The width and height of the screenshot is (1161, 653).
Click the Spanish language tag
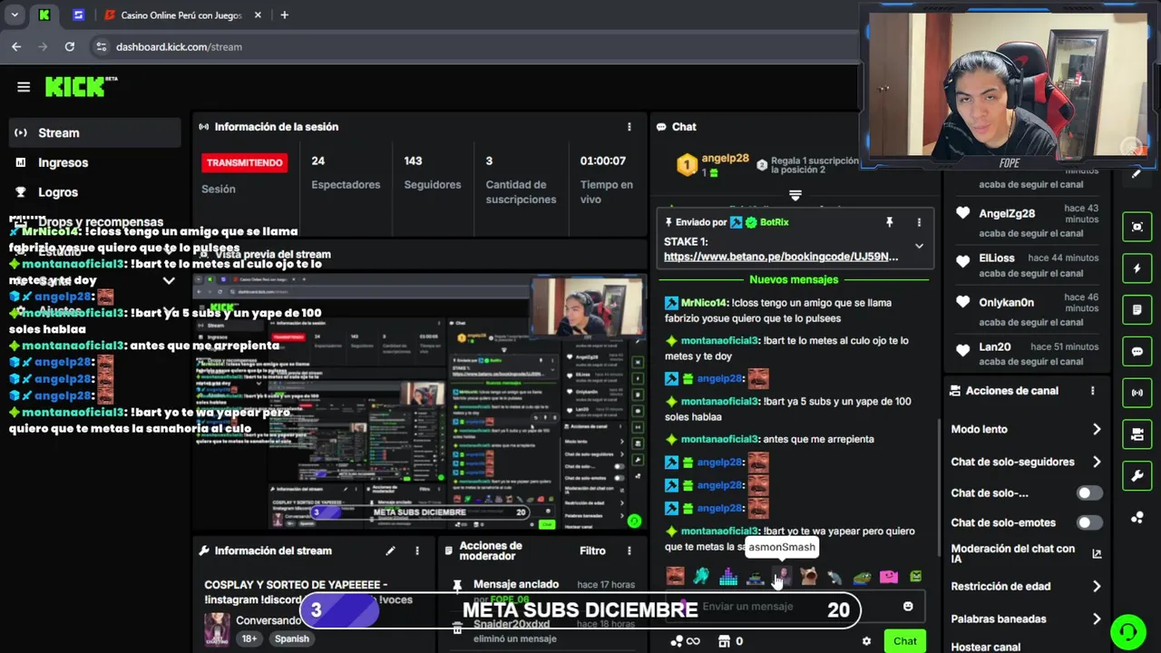tap(292, 638)
